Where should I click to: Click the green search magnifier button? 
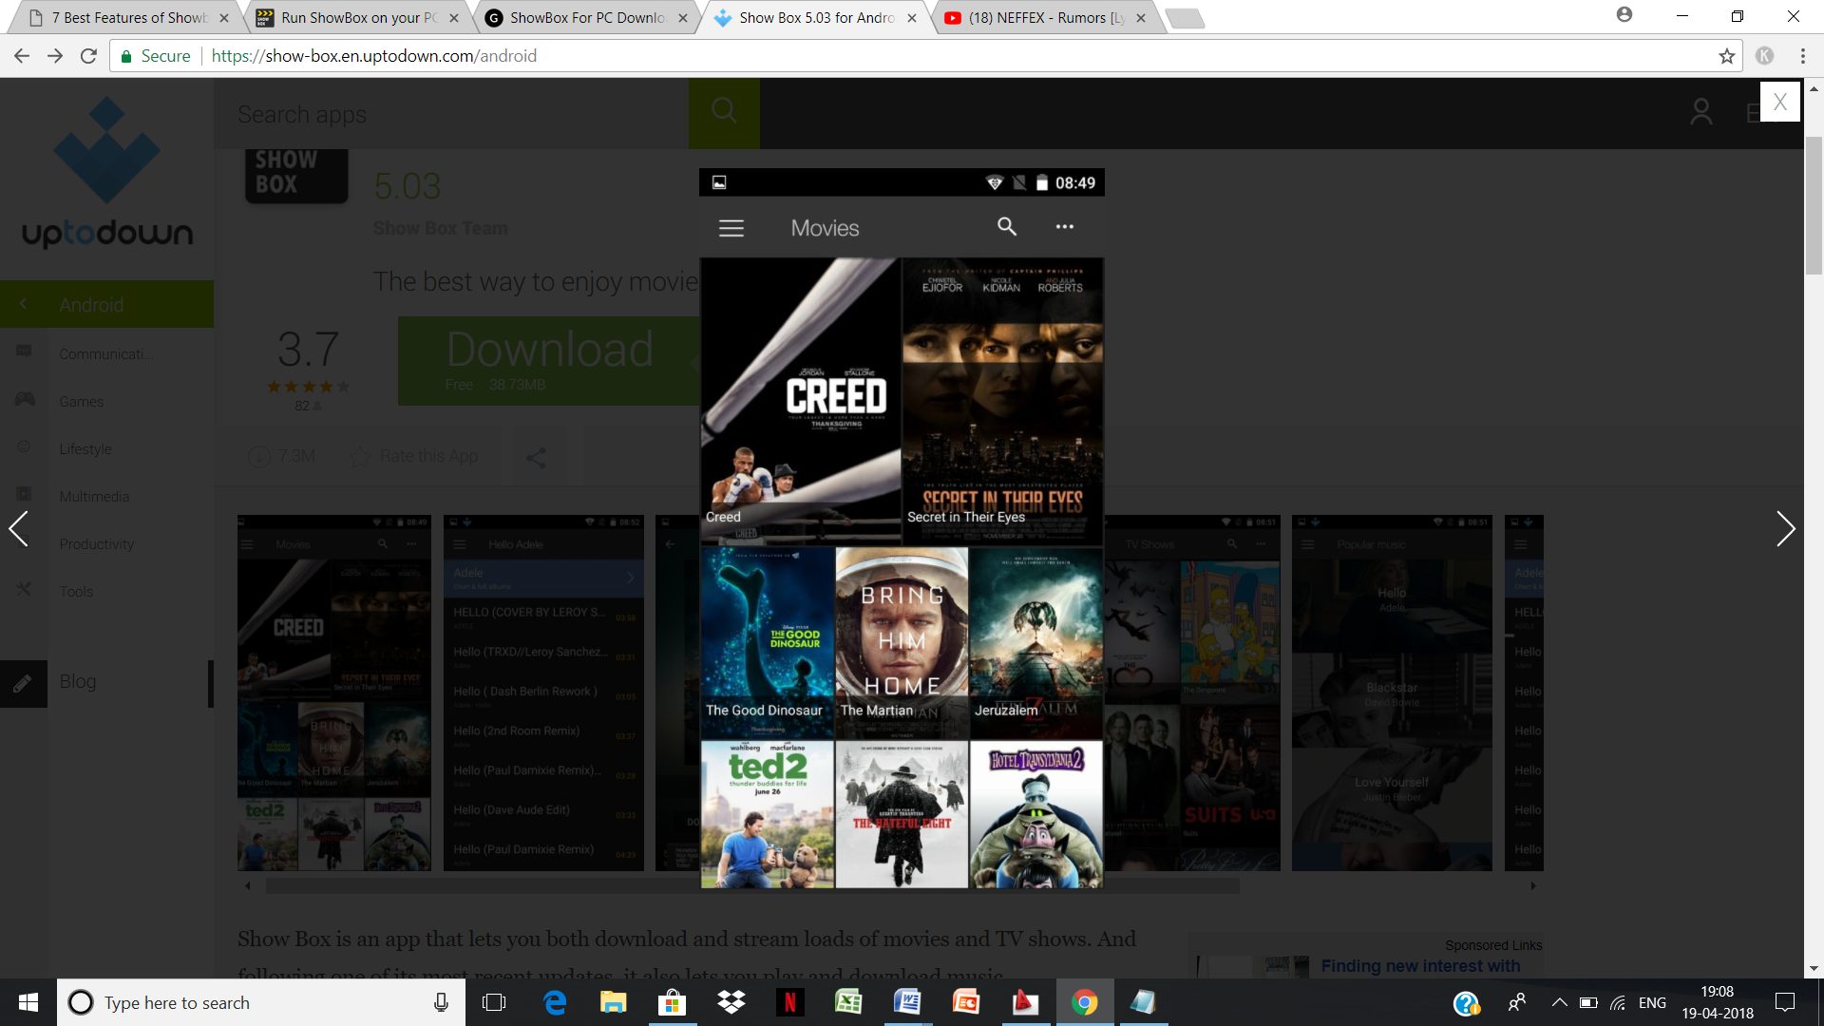pyautogui.click(x=724, y=113)
